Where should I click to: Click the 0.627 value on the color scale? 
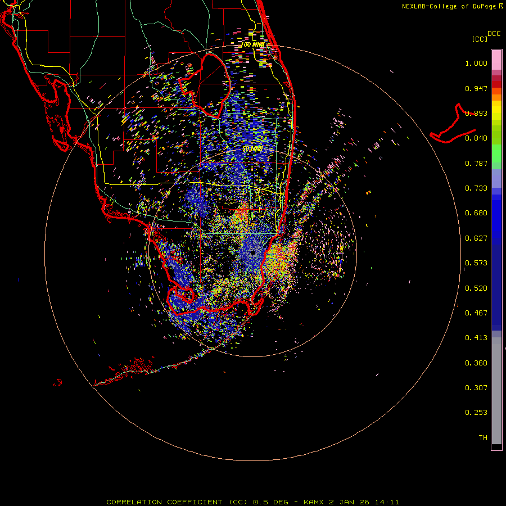[476, 238]
